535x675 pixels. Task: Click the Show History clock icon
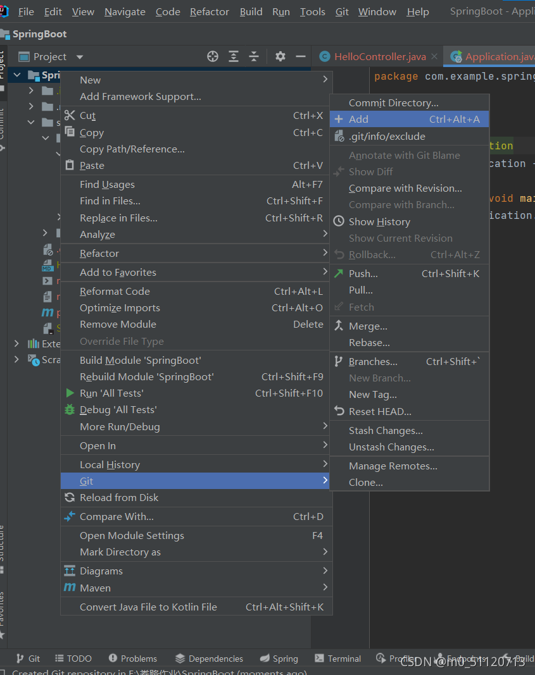[339, 221]
